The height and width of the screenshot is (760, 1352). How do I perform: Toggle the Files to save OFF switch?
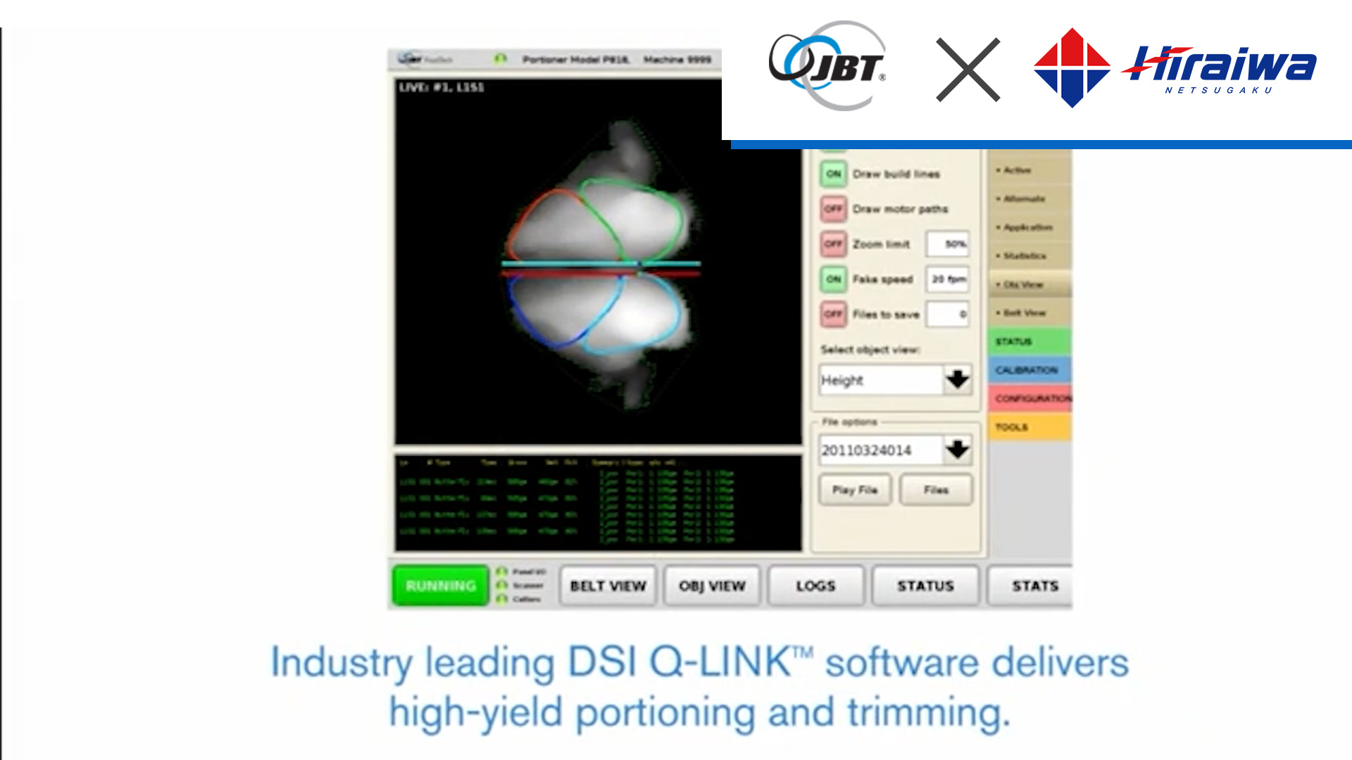coord(834,315)
